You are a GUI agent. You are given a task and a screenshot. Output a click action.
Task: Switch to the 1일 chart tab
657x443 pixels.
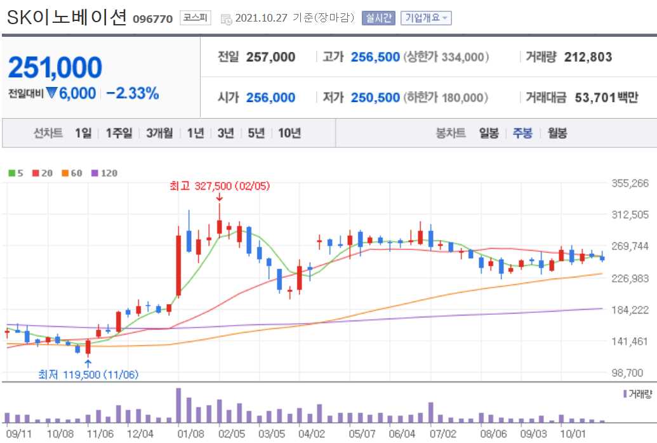click(83, 133)
